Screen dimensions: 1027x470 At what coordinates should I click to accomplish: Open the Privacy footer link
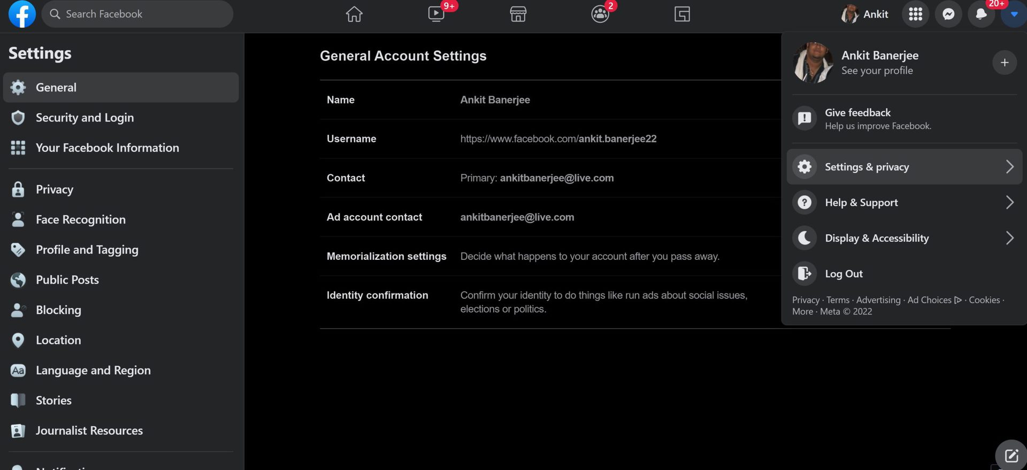point(806,300)
